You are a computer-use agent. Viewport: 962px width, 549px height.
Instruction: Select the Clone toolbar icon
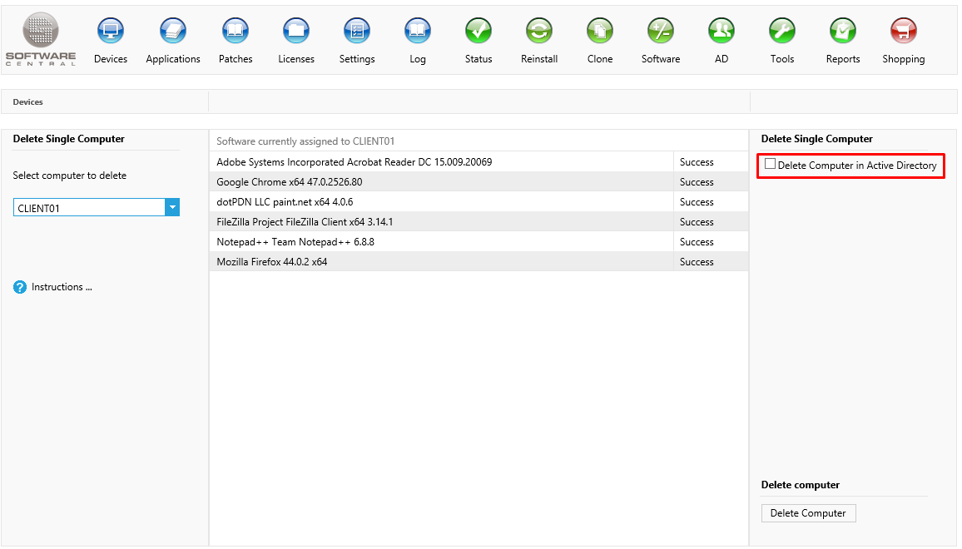pos(600,32)
